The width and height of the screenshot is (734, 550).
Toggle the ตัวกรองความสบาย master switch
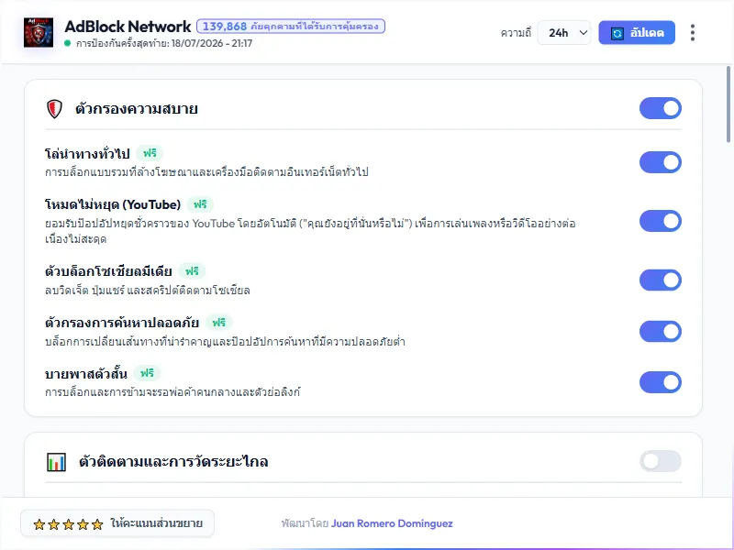click(x=660, y=108)
